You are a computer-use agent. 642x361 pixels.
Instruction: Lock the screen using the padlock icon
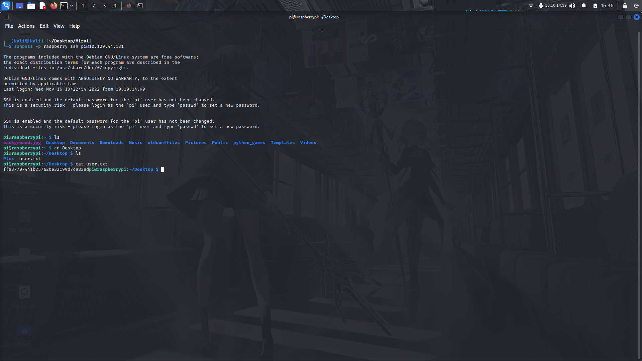click(x=625, y=6)
